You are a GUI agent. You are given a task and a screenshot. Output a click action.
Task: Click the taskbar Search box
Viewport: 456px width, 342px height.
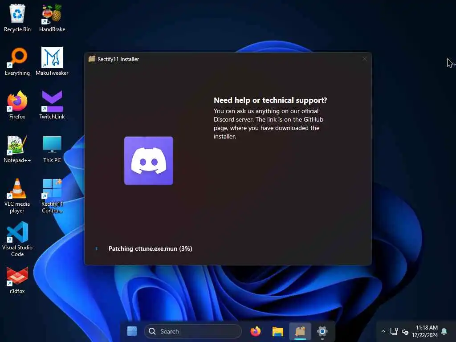pos(193,331)
